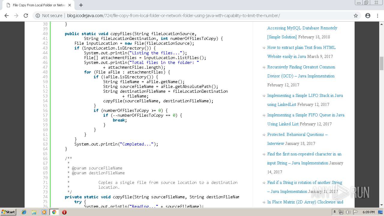Show hidden tray icons arrow

[334, 212]
